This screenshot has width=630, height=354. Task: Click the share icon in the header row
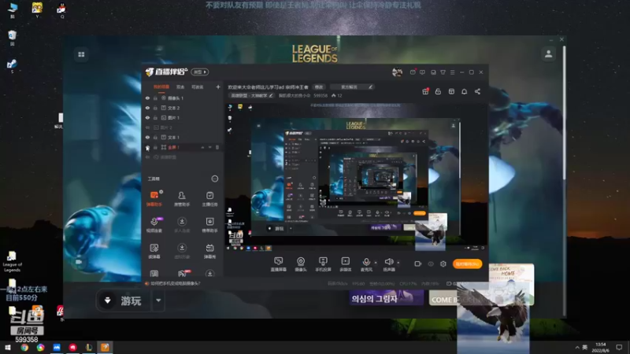pos(477,91)
